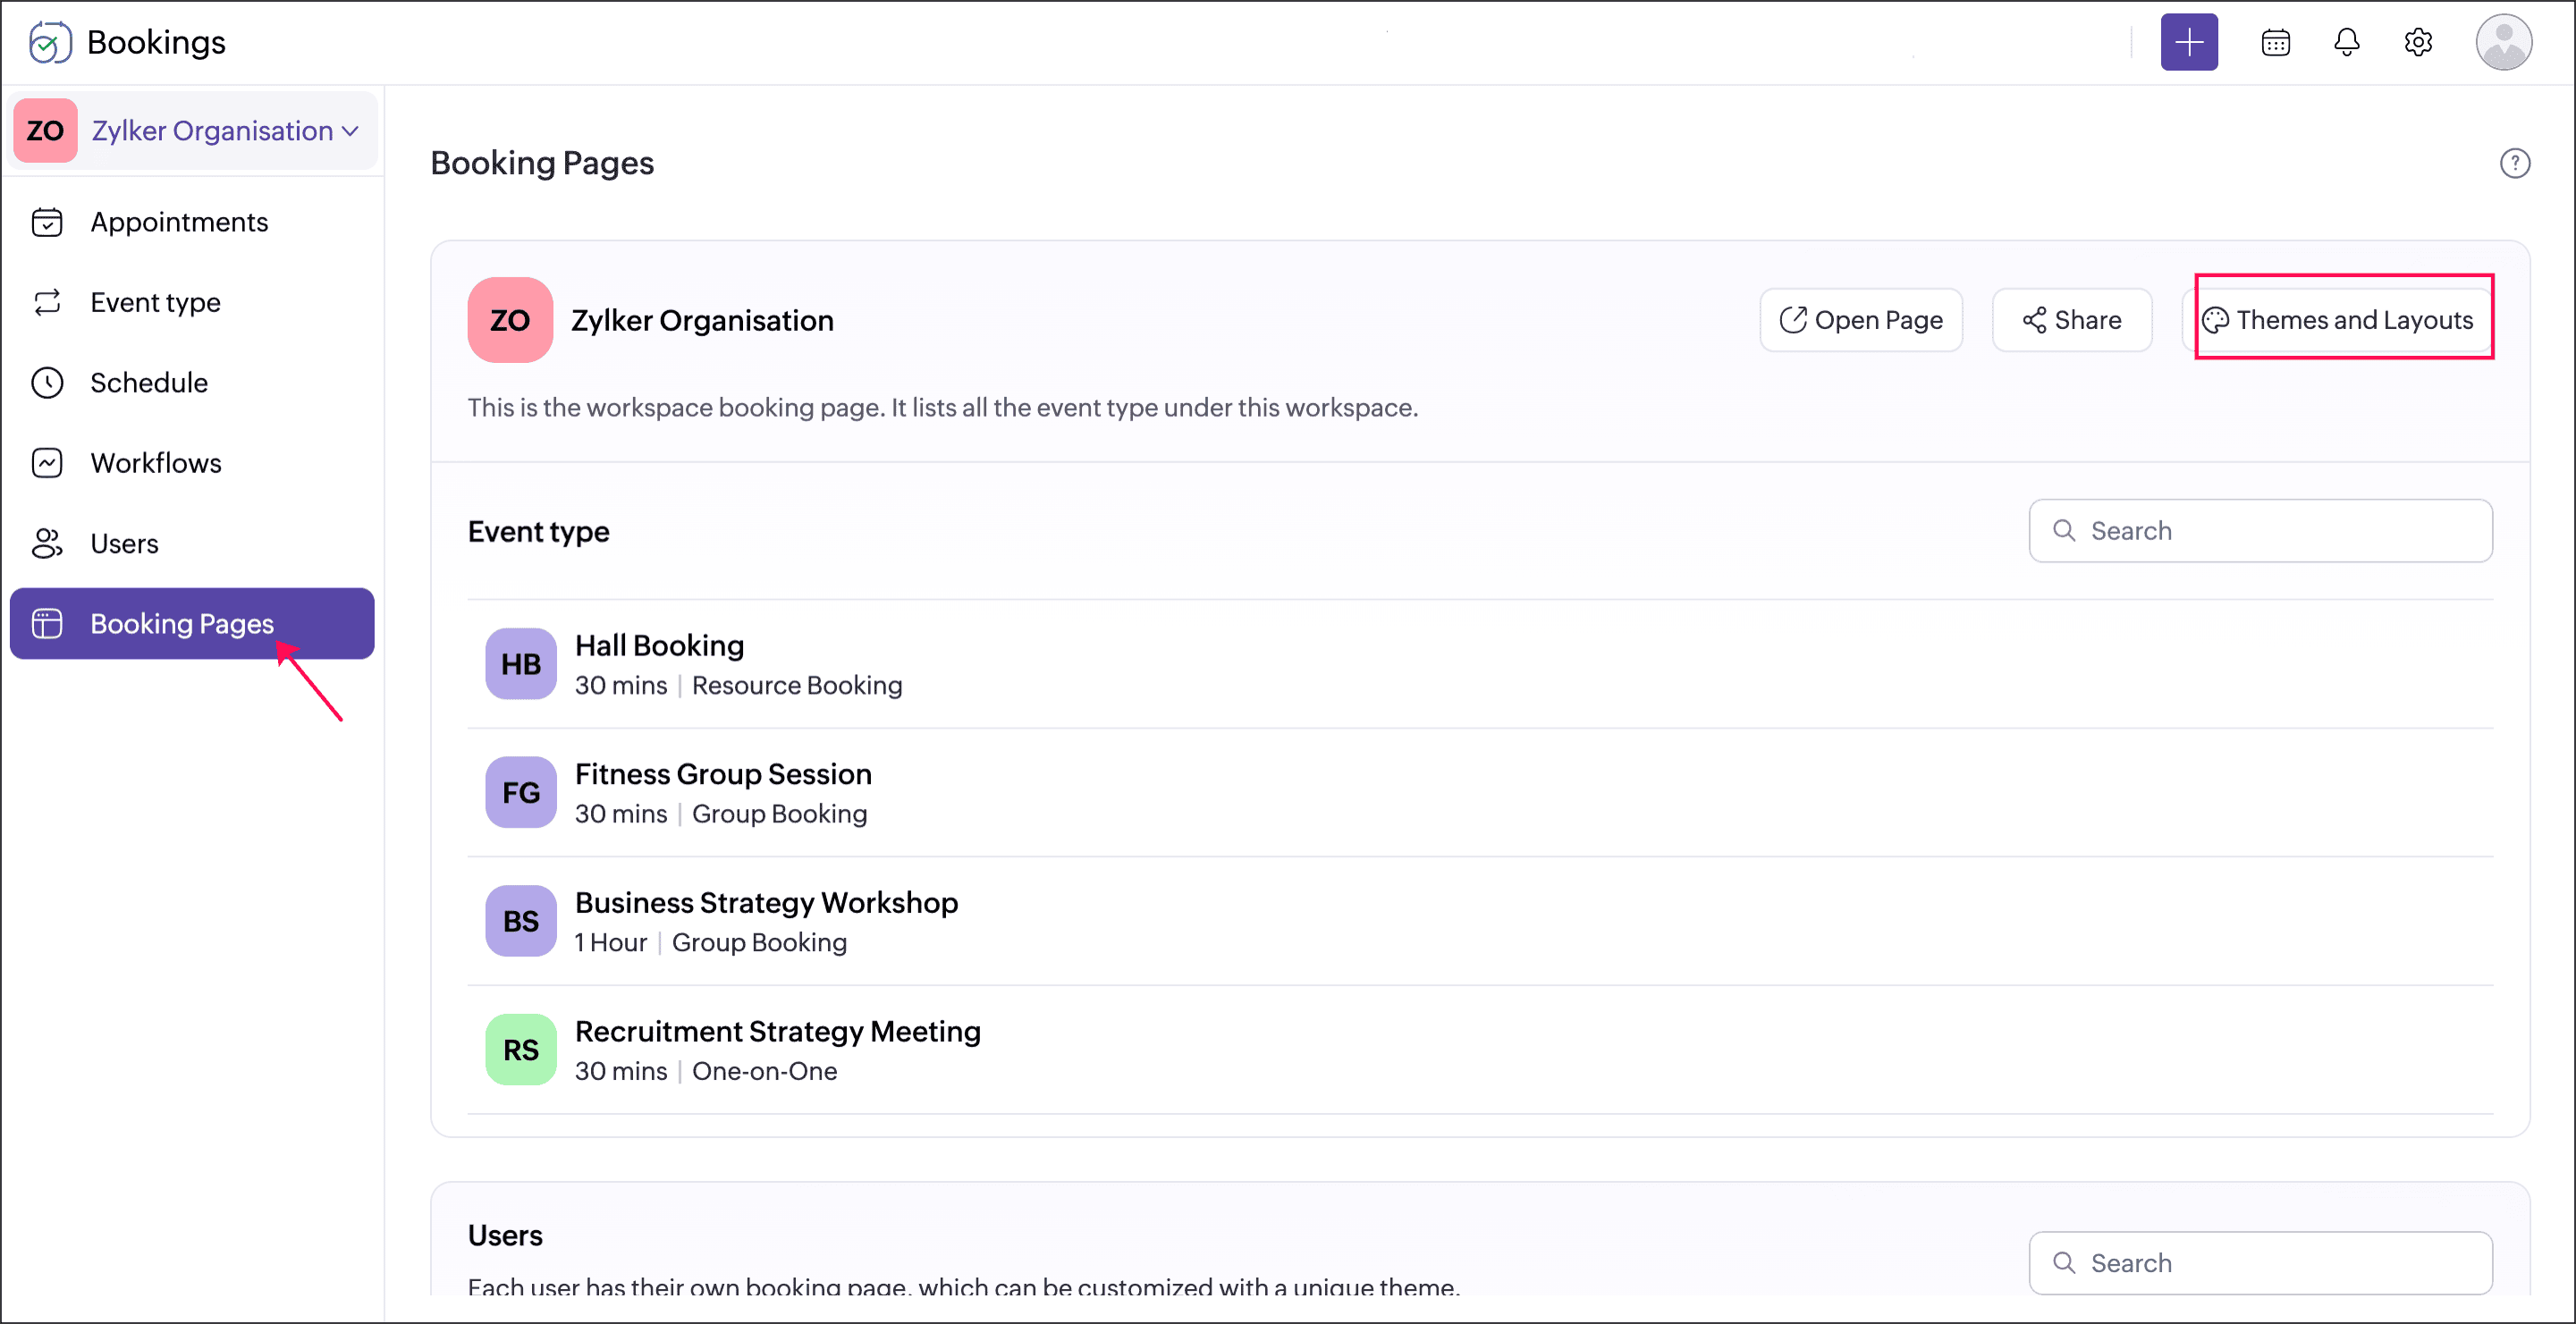Viewport: 2576px width, 1324px height.
Task: Navigate to Workflows section
Action: 156,463
